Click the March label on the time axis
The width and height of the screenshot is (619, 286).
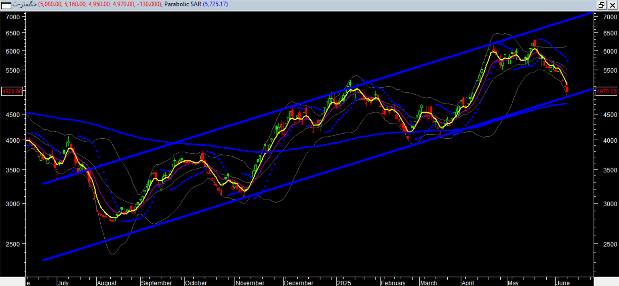428,283
